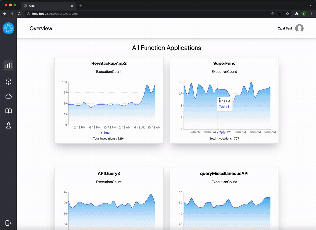
Task: Toggle the Total legend in NewBackupApp2 chart
Action: [105, 133]
